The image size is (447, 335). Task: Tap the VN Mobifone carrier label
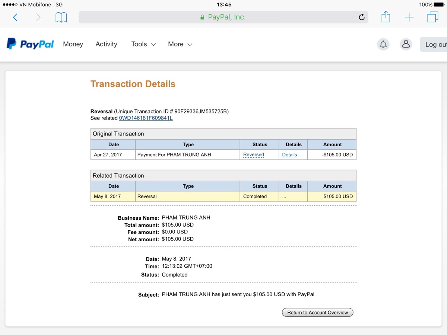(35, 4)
